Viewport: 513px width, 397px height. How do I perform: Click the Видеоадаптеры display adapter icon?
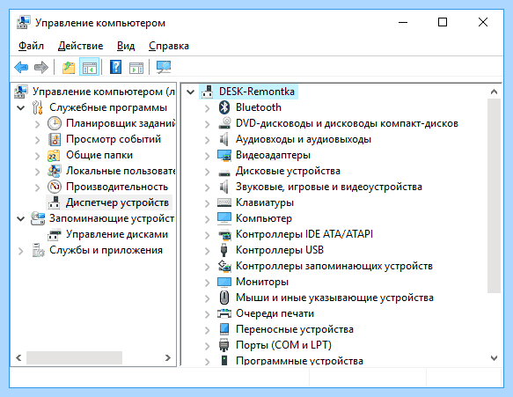point(224,155)
